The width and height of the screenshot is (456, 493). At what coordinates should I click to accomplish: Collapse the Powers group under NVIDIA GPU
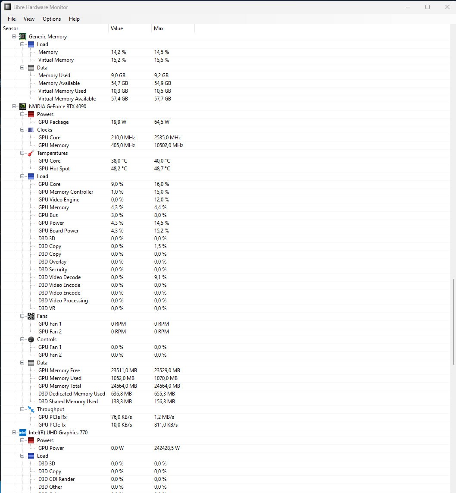coord(22,114)
